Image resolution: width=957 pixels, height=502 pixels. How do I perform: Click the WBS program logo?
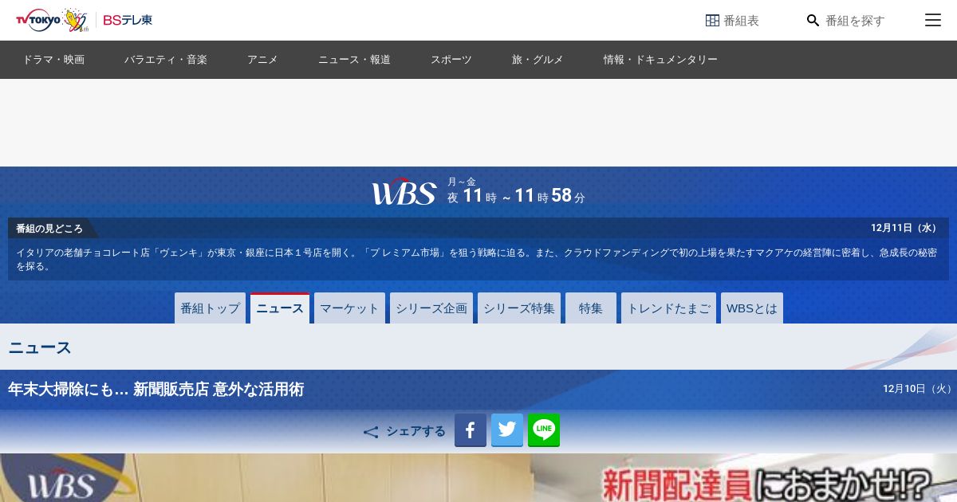pos(404,191)
